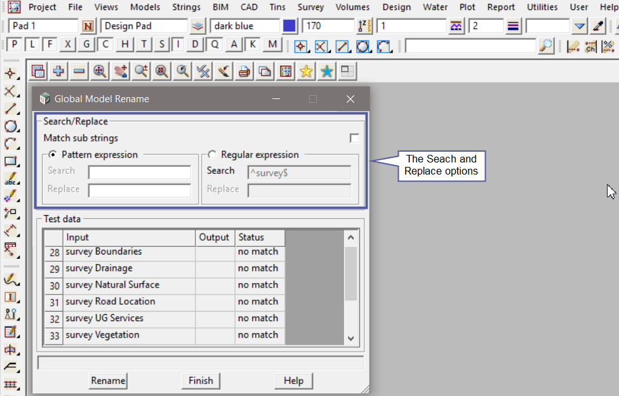The width and height of the screenshot is (619, 396).
Task: Click the minus icon in view toolbar
Action: click(x=79, y=72)
